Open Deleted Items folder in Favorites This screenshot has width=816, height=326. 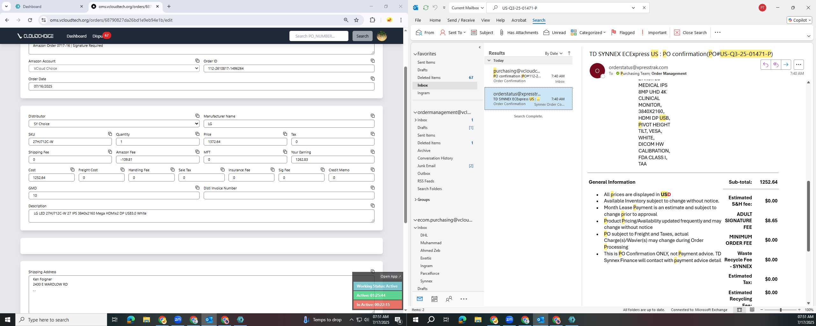[x=429, y=78]
